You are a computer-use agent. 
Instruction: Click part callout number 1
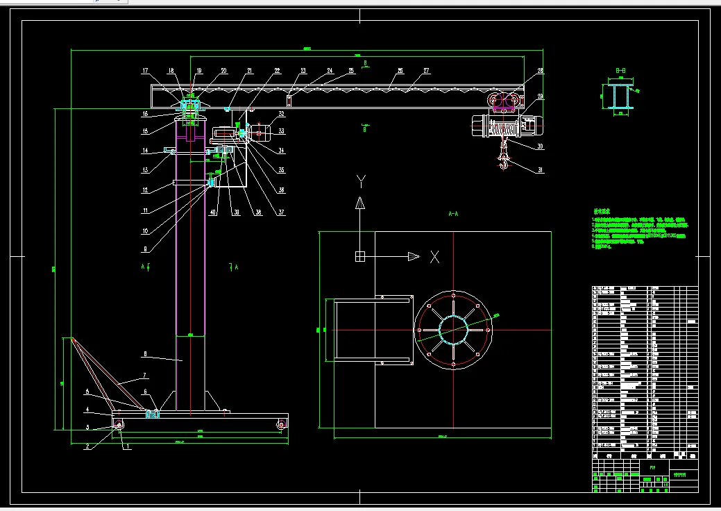128,446
